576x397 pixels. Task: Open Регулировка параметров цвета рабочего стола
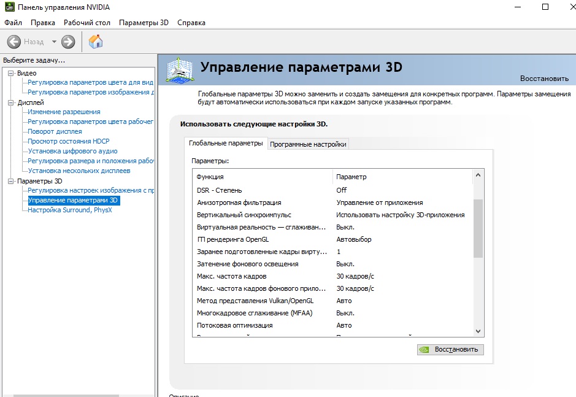pyautogui.click(x=90, y=121)
